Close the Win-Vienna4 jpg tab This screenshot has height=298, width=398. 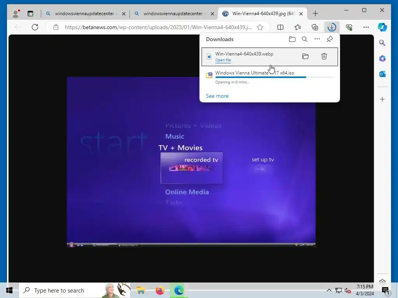point(301,14)
